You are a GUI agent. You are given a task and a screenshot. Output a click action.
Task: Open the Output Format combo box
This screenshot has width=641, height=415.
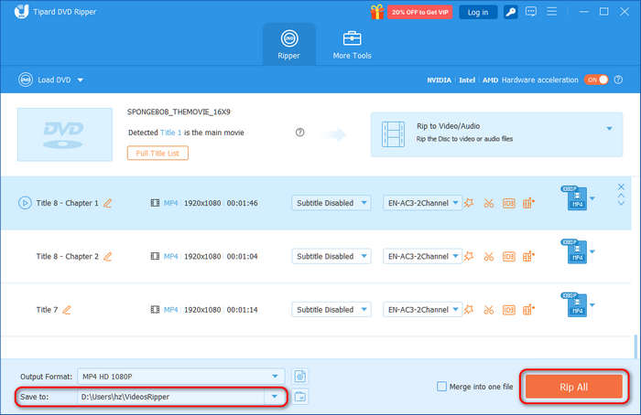coord(181,377)
